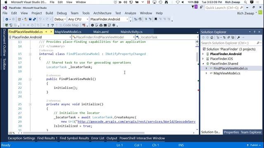Open the Architecture menu
Image resolution: width=264 pixels, height=148 pixels.
pyautogui.click(x=102, y=13)
